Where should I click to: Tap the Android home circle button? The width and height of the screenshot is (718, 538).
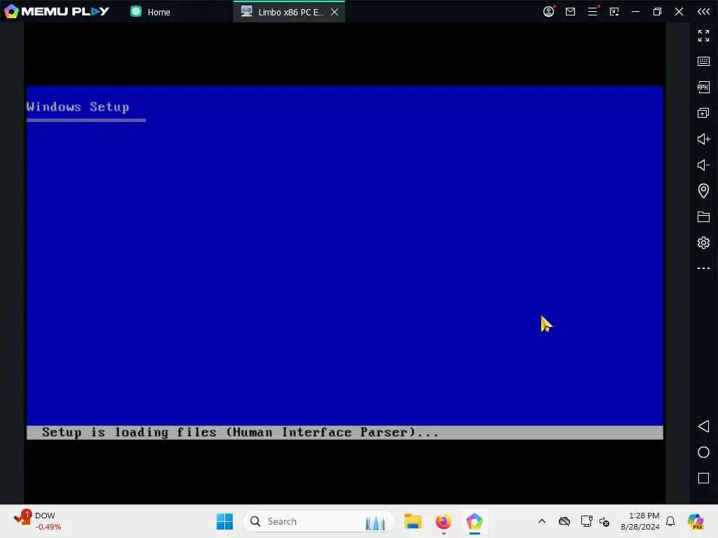[703, 453]
